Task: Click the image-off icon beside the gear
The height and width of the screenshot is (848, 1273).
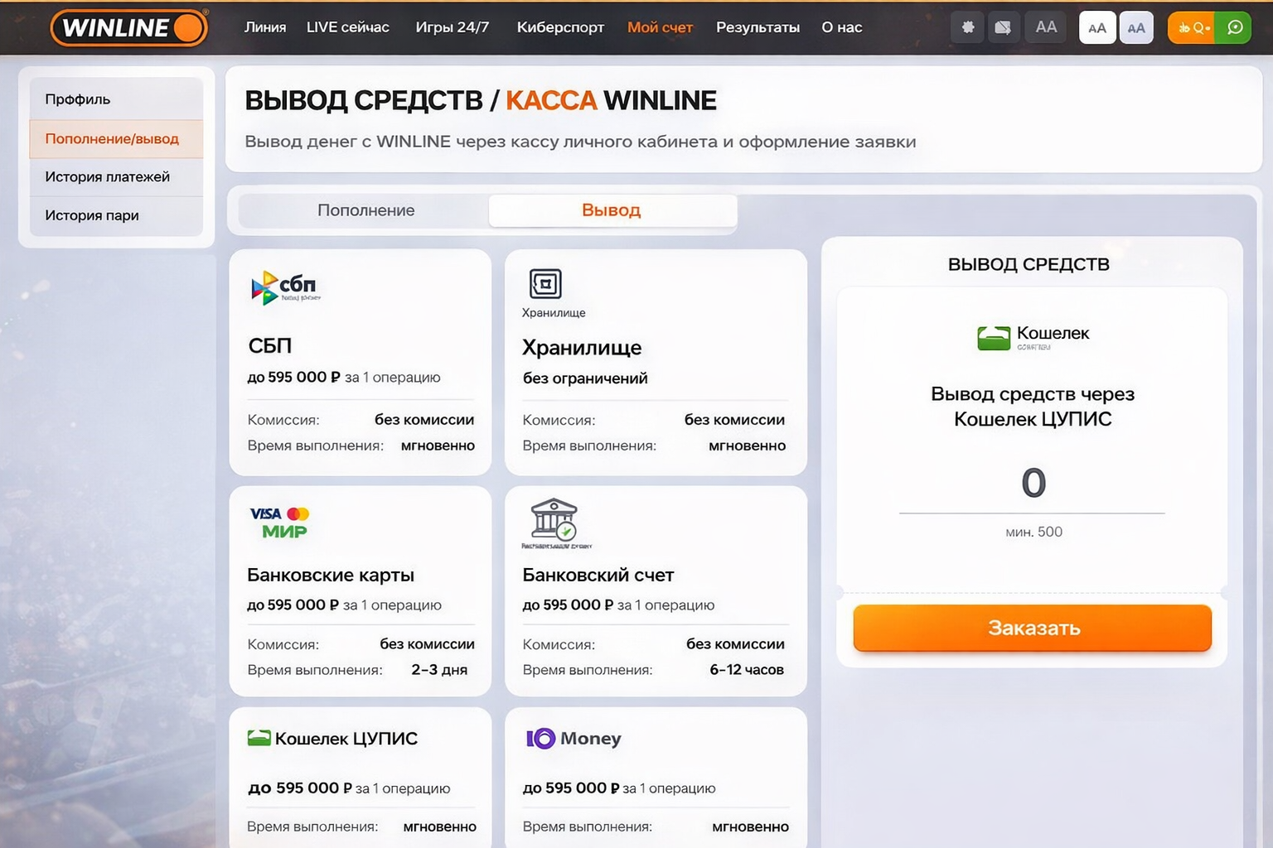Action: pos(1003,27)
